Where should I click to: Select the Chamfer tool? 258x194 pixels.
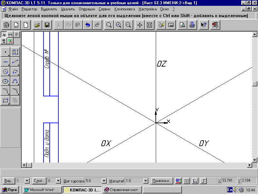coord(5,91)
